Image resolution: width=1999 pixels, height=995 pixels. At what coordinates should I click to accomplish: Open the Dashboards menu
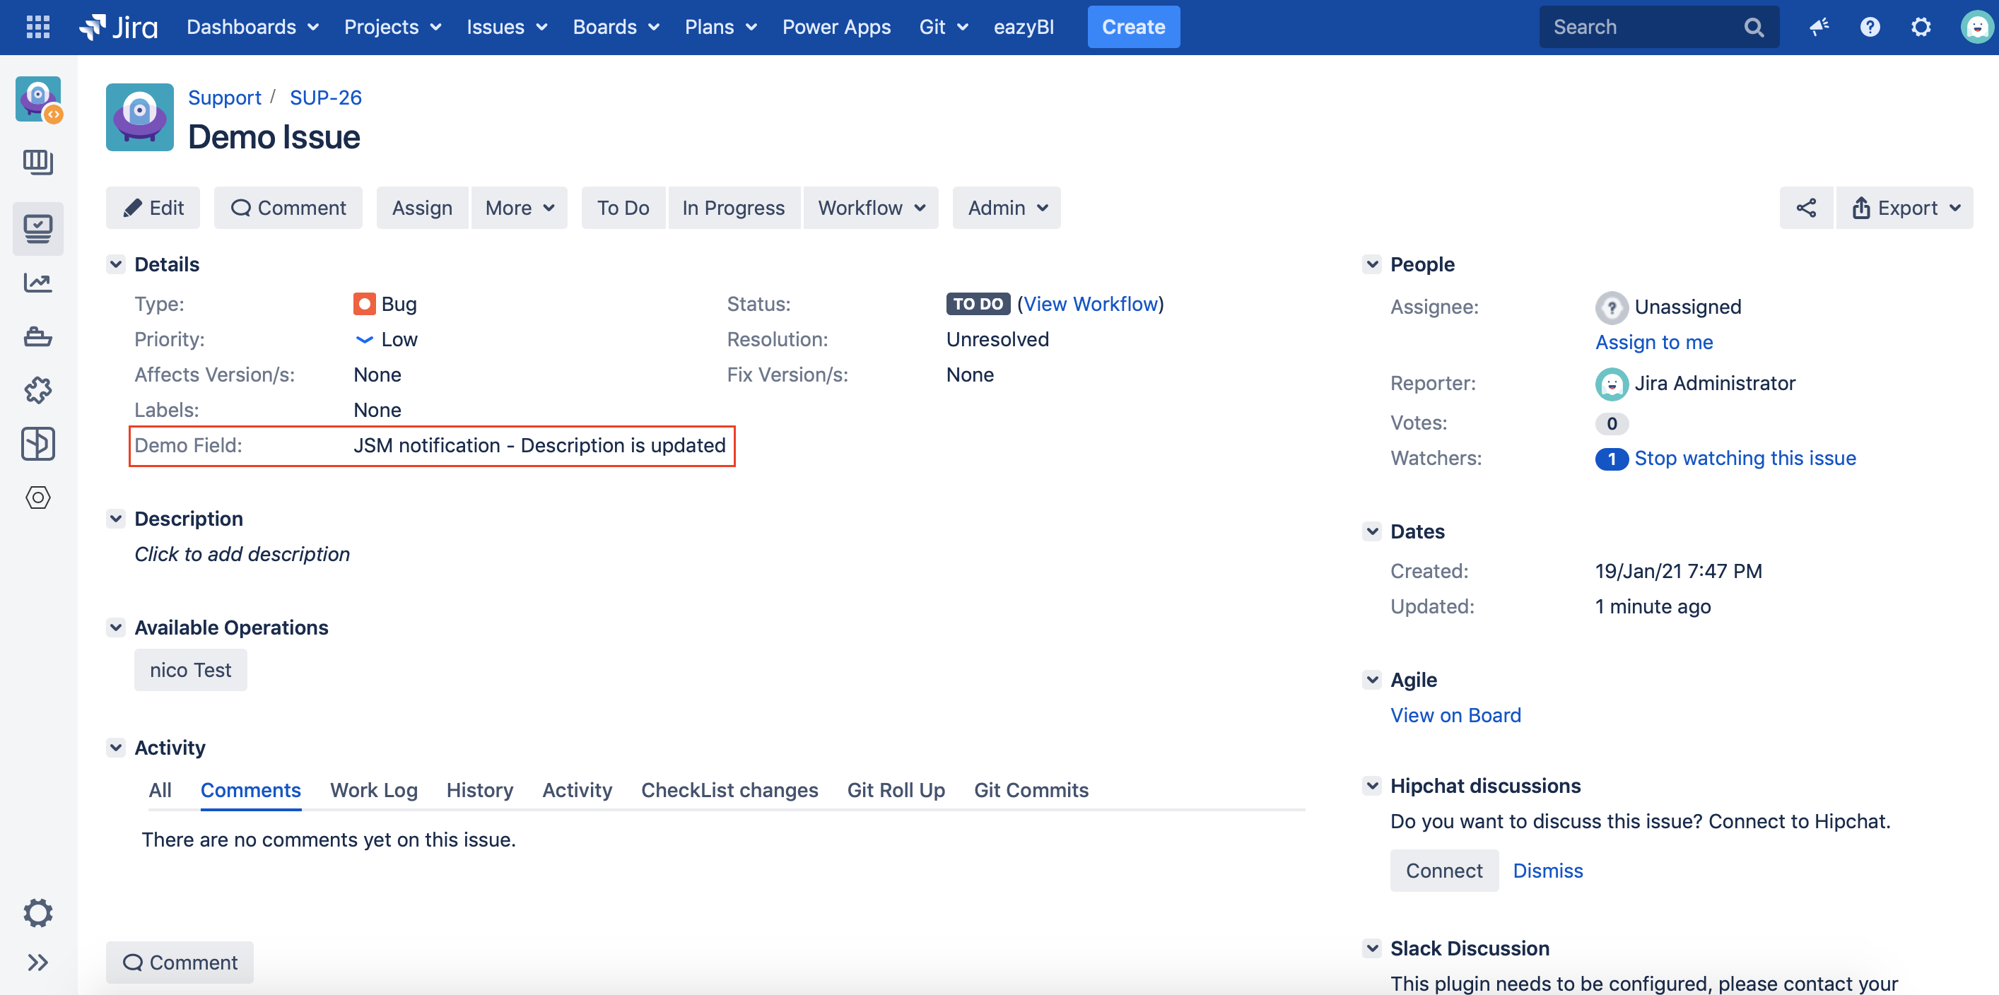[x=252, y=27]
